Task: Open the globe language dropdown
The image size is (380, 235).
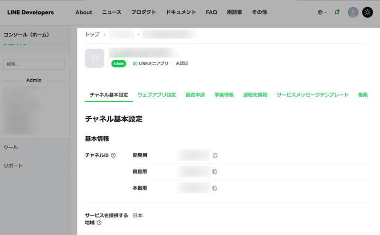Action: 322,12
